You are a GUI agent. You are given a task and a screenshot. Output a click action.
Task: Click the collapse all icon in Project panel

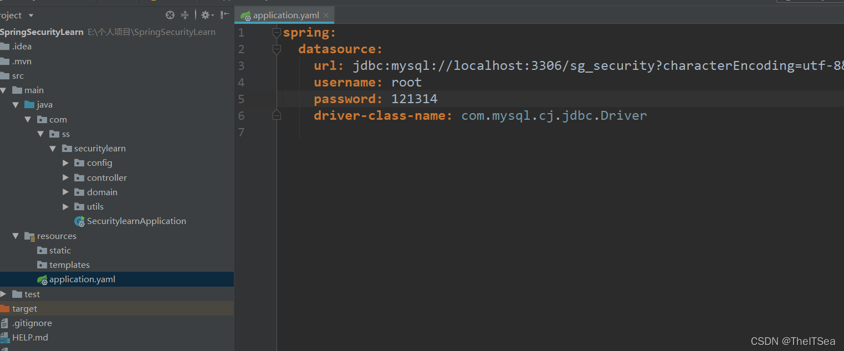185,15
